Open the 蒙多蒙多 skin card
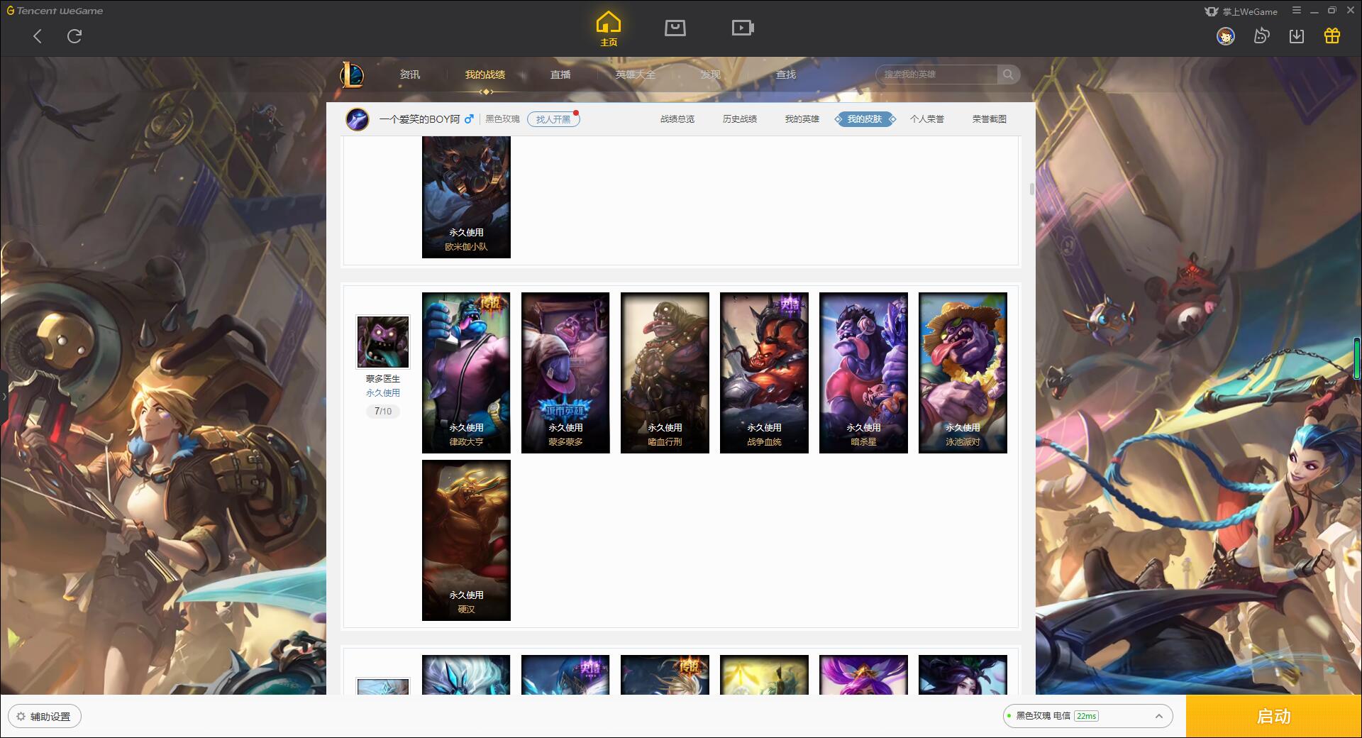Image resolution: width=1362 pixels, height=738 pixels. pos(565,373)
